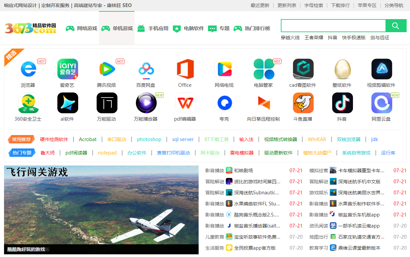Open the 腾讯视频 icon
Image resolution: width=410 pixels, height=257 pixels.
coord(107,69)
